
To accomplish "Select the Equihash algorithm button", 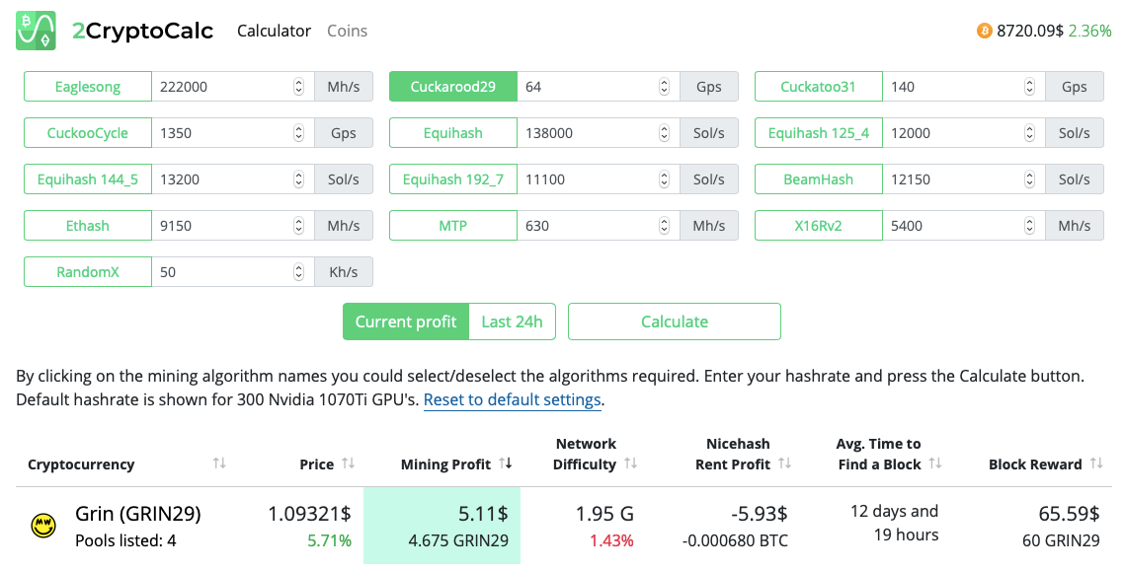I will (x=452, y=133).
